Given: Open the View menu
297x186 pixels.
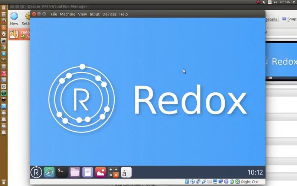Looking at the screenshot, I should click(x=82, y=14).
